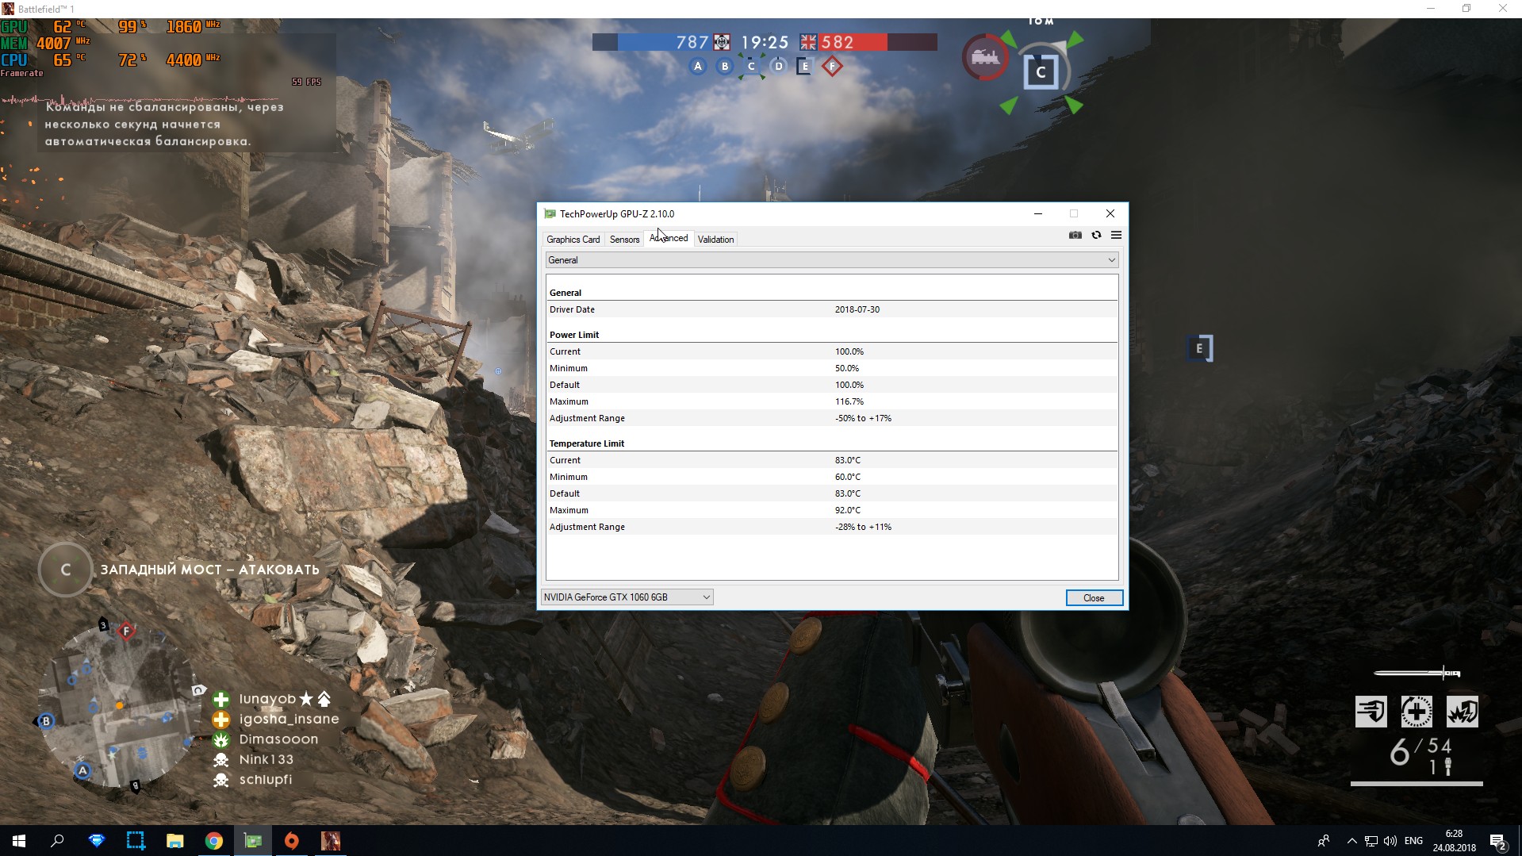Click the GPU-Z refresh icon
Viewport: 1522px width, 856px height.
click(x=1096, y=235)
